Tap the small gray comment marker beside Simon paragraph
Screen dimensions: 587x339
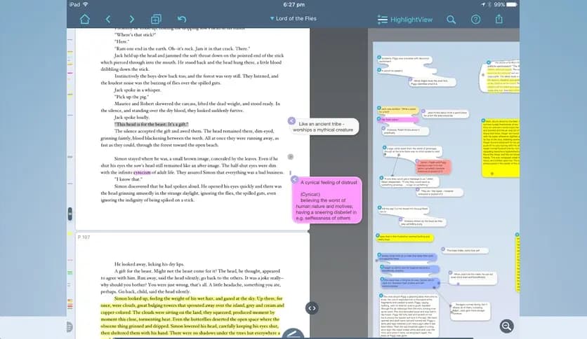(x=291, y=157)
